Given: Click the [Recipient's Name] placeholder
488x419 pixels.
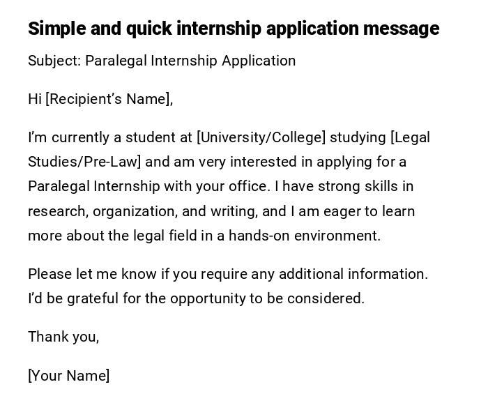Looking at the screenshot, I should coord(108,99).
